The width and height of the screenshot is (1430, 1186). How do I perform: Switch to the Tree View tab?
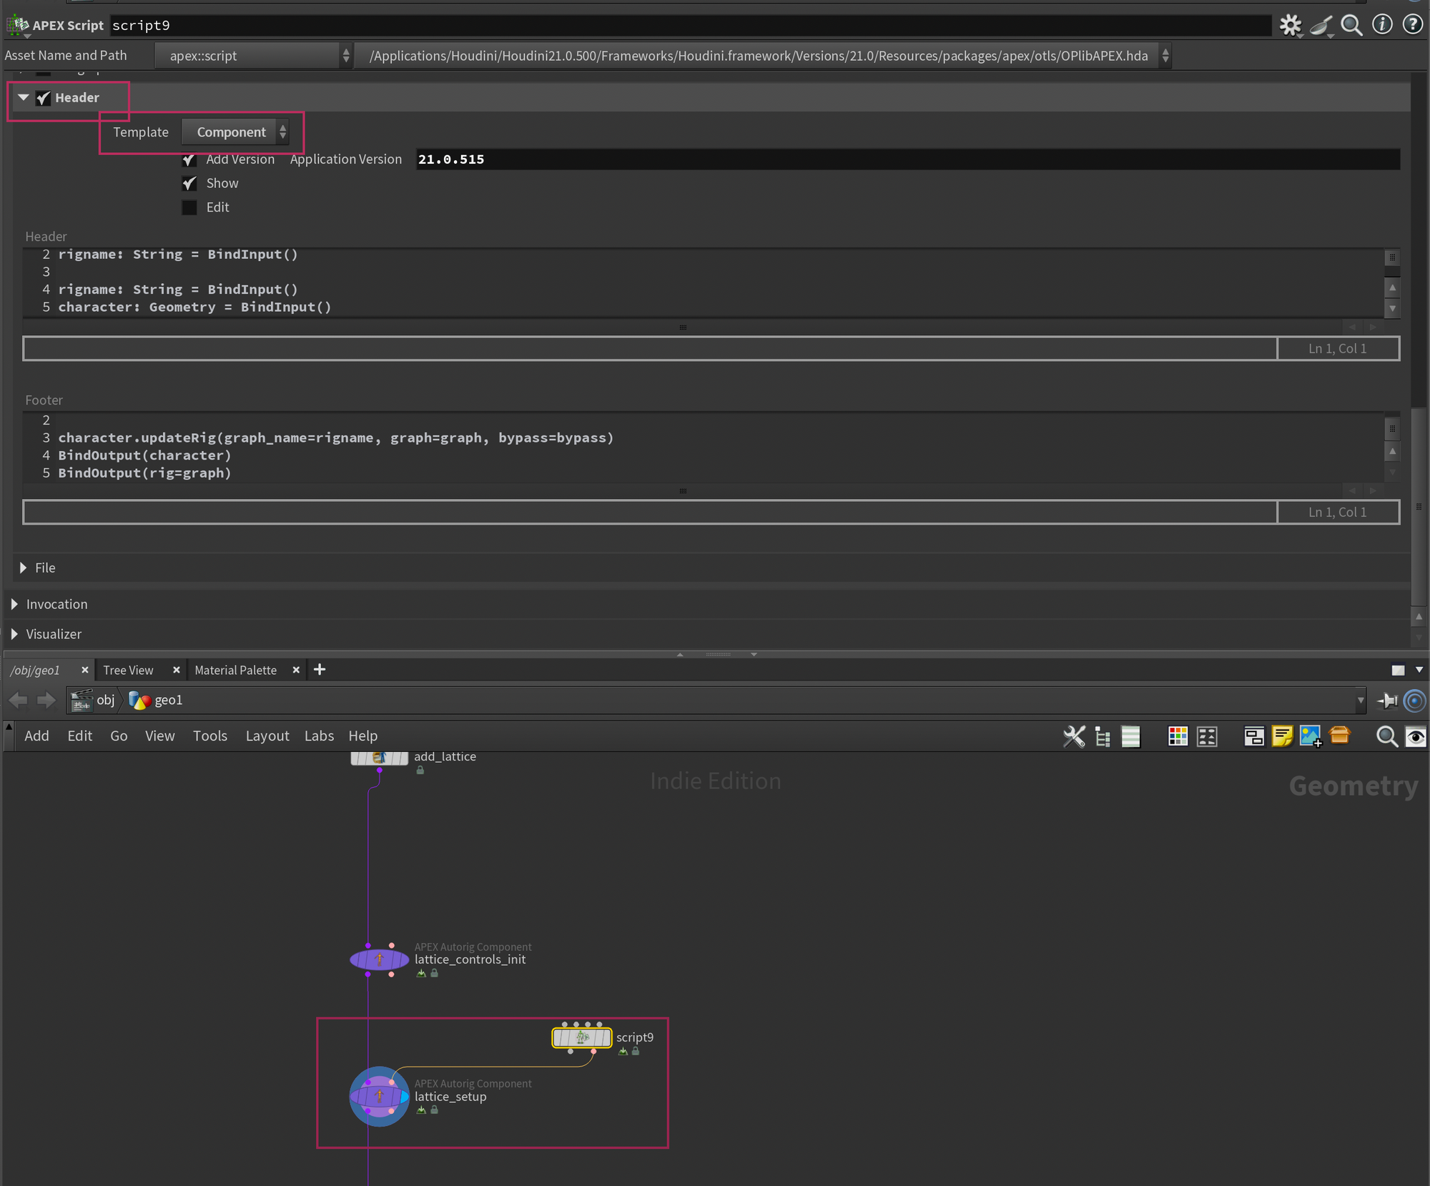pyautogui.click(x=128, y=670)
